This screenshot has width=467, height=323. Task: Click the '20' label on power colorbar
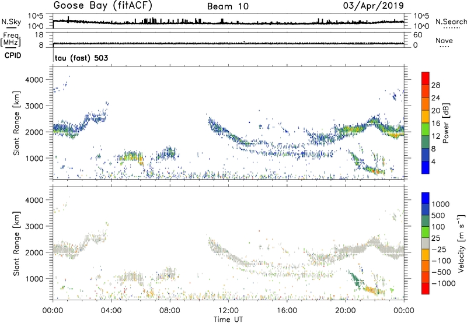tap(435, 111)
